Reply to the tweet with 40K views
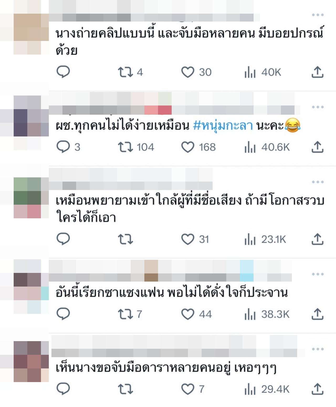Screen dimensions: 336x407 coord(63,72)
